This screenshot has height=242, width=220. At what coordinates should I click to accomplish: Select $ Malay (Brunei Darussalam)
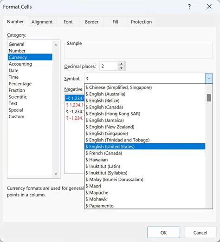145,180
